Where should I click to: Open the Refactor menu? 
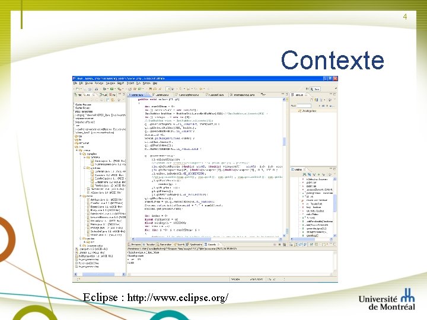[x=99, y=83]
